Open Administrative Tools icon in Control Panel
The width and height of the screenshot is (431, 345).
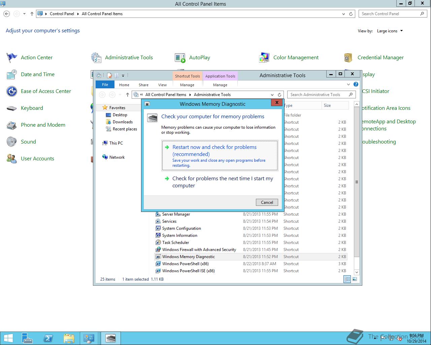pos(96,58)
